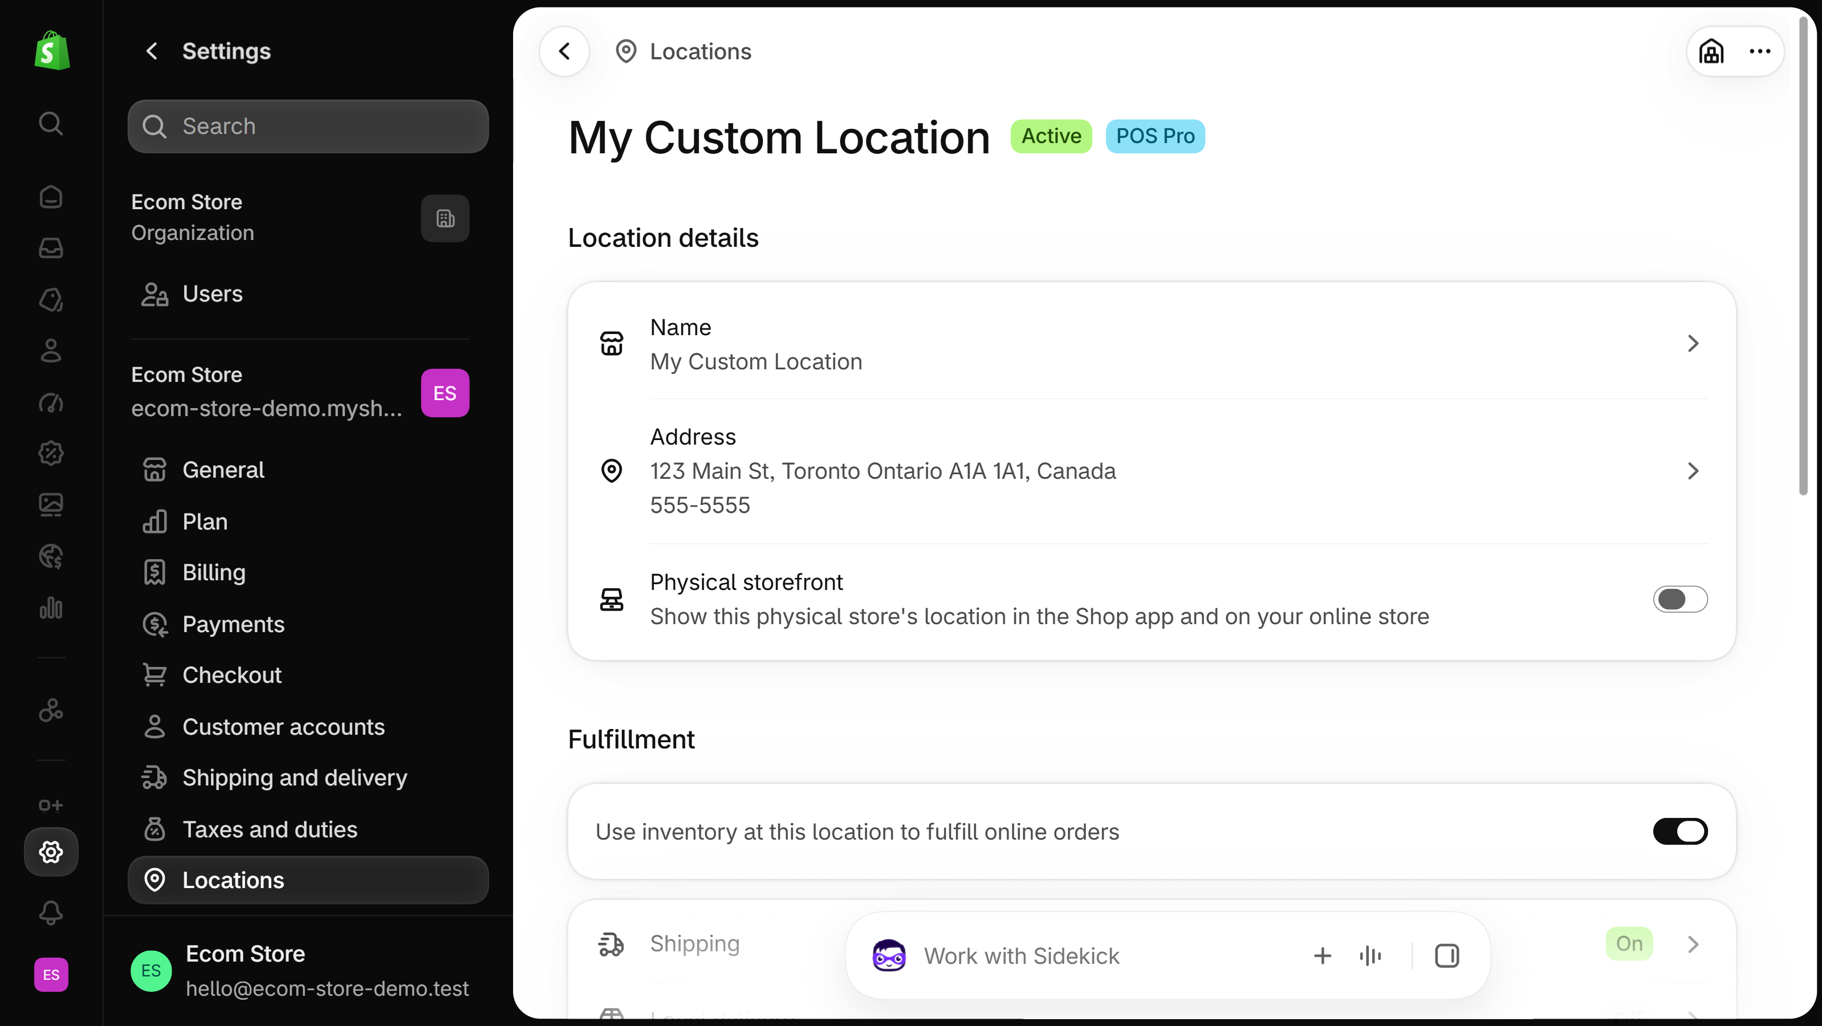This screenshot has width=1822, height=1026.
Task: Click the magenta ES store badge
Action: point(445,392)
